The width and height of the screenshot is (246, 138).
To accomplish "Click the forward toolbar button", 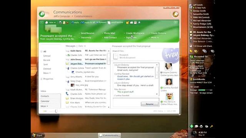I will click(x=101, y=23).
